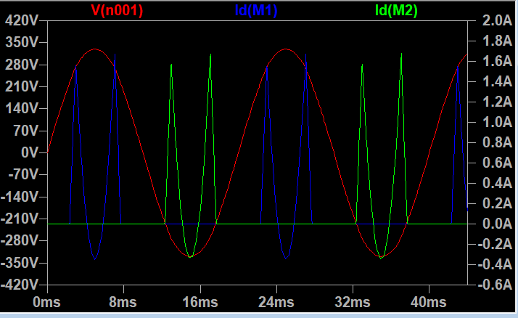Click the 1.0A right axis label
The image size is (518, 318).
coord(497,122)
